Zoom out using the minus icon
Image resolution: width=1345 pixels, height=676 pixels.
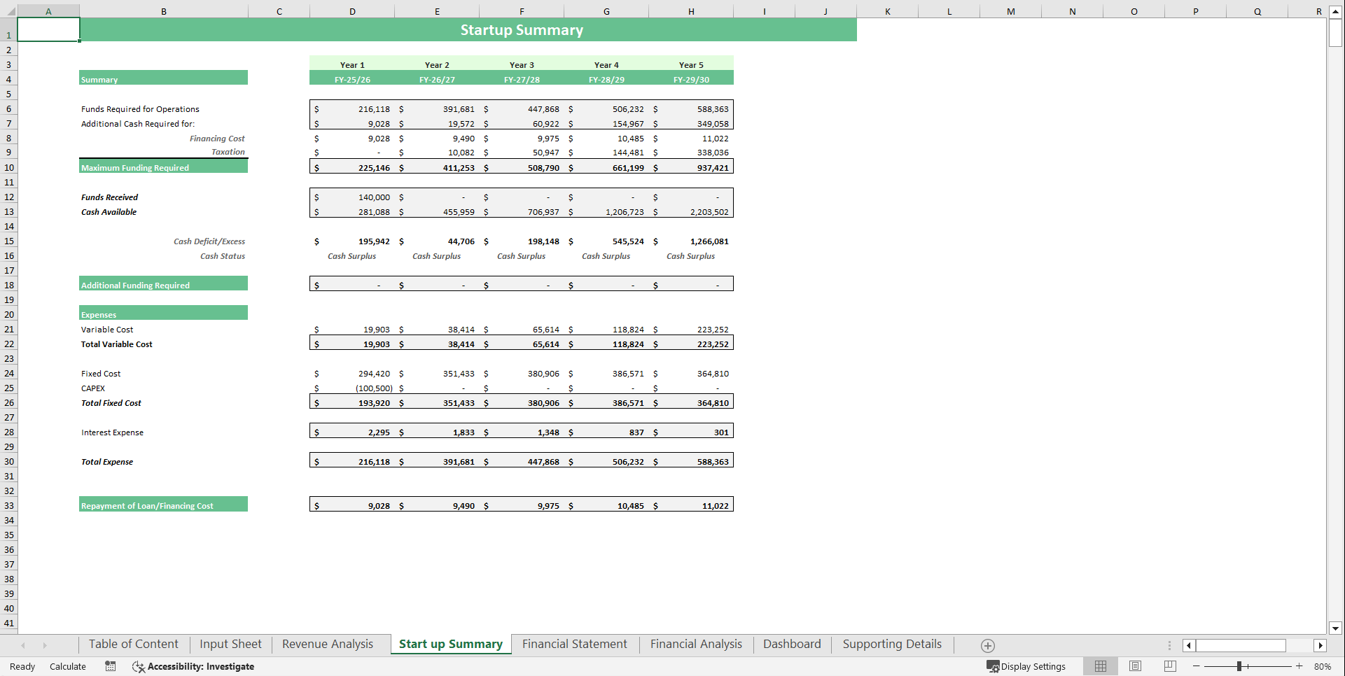tap(1197, 666)
